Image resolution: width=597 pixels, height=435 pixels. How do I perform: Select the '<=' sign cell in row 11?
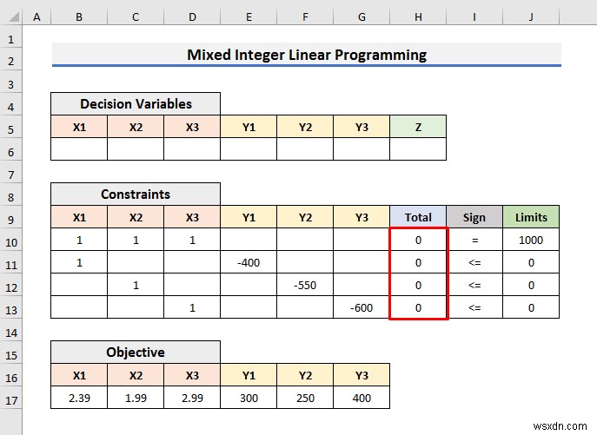pos(474,262)
